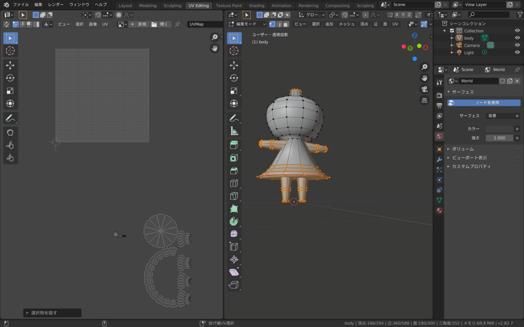Adjust the 強さ value slider

click(x=499, y=138)
